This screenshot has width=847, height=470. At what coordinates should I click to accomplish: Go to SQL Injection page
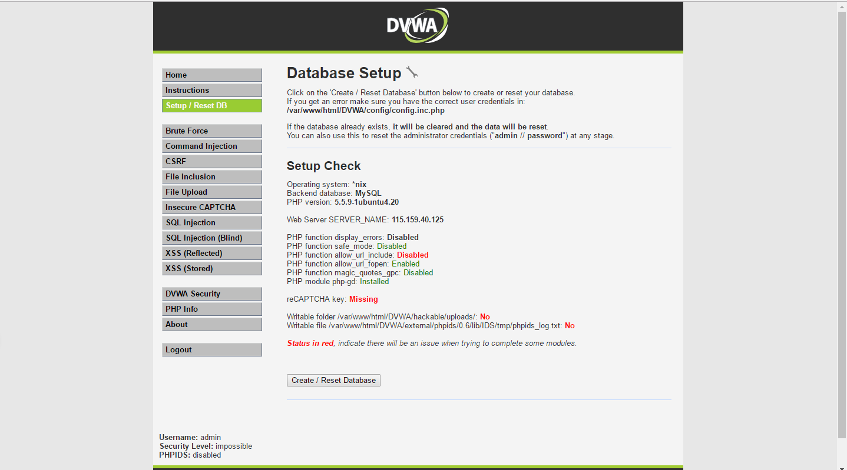pos(212,222)
